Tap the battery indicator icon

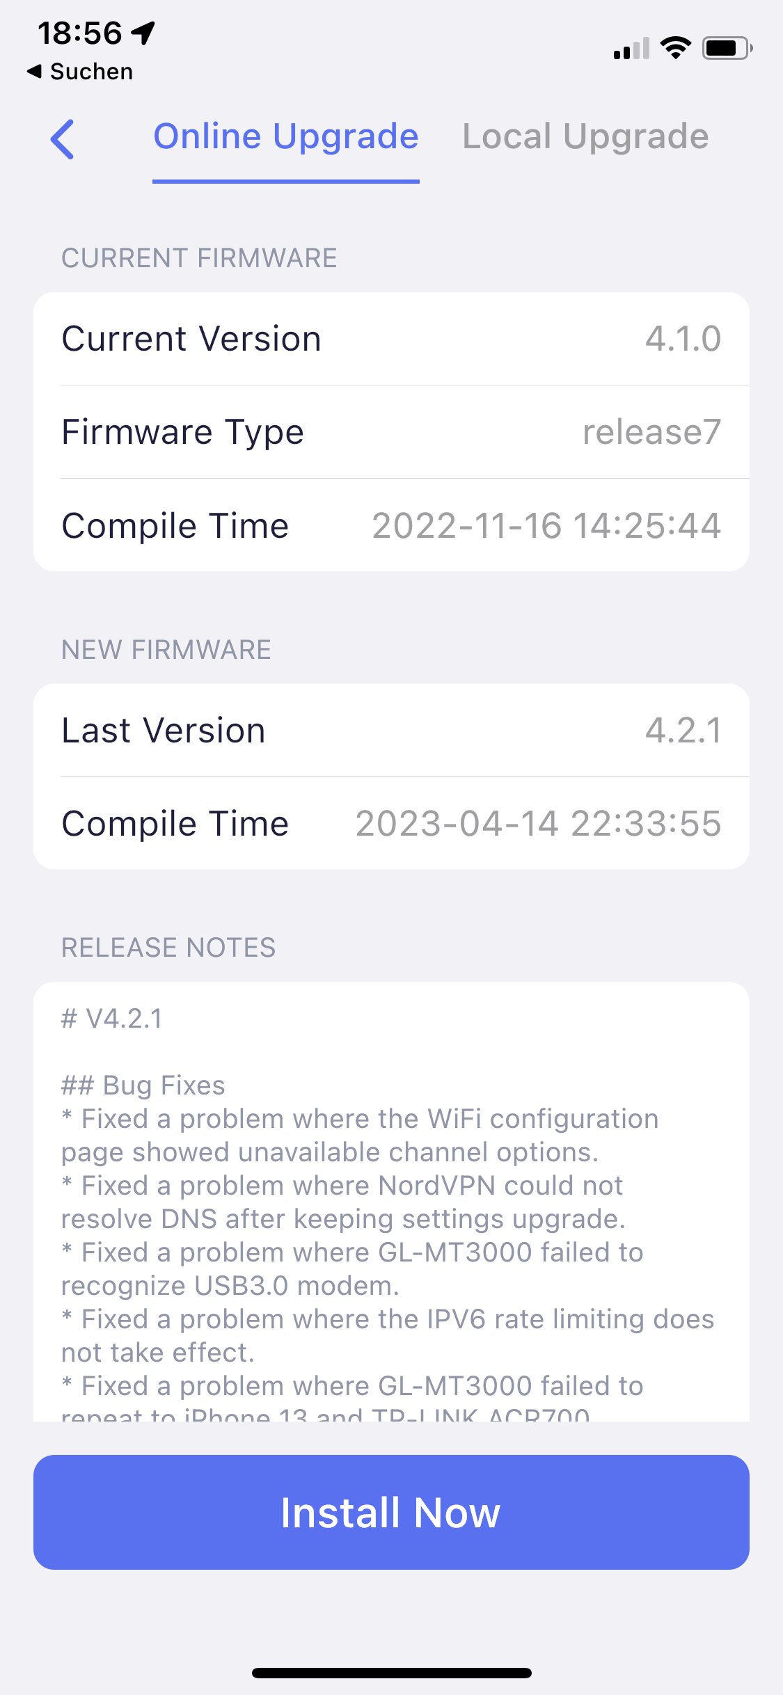[727, 48]
